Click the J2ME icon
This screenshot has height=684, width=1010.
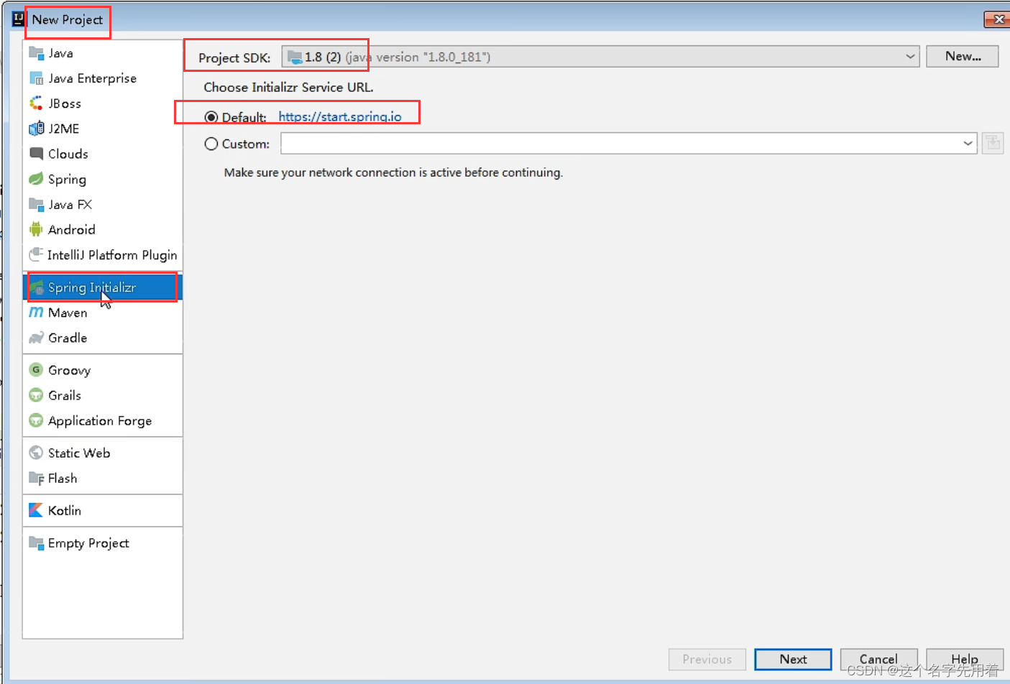coord(36,129)
